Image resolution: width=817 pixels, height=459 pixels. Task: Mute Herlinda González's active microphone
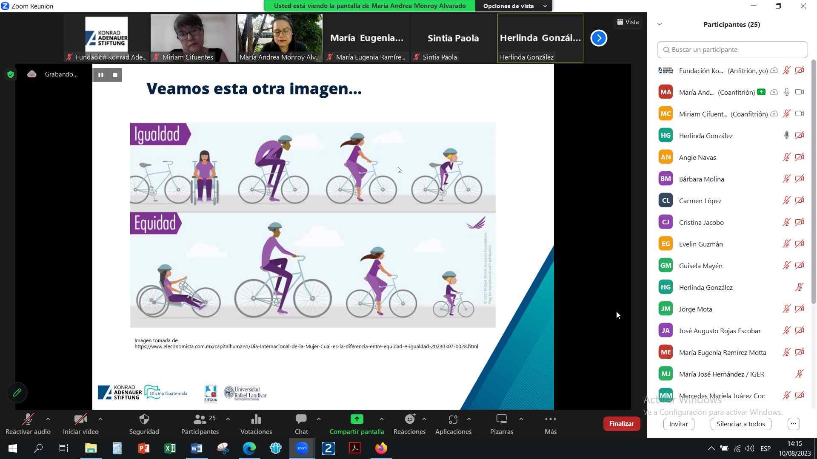click(786, 136)
